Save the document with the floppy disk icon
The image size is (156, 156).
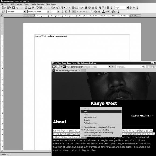tap(13, 8)
